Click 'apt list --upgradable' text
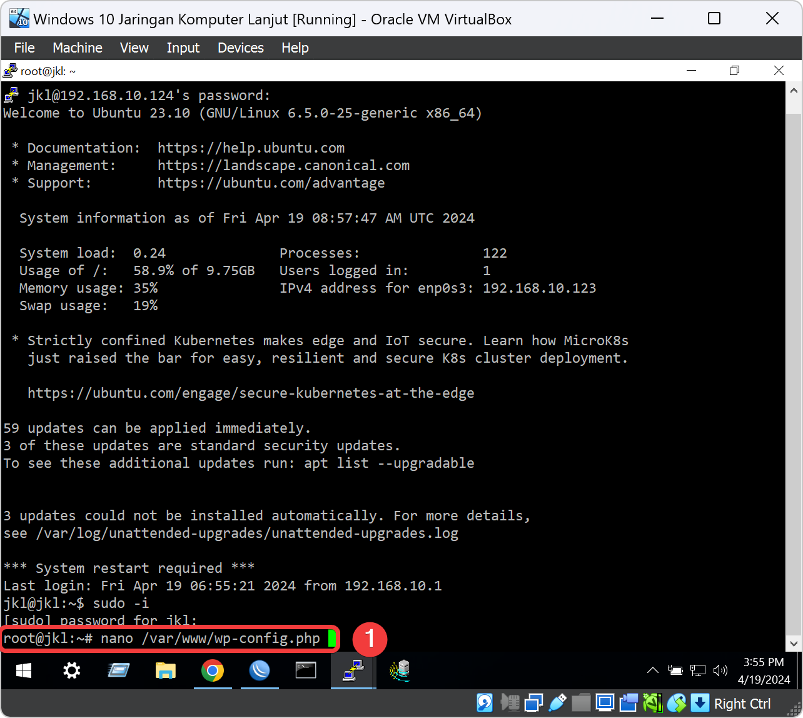Screen dimensions: 803x718 pyautogui.click(x=389, y=463)
